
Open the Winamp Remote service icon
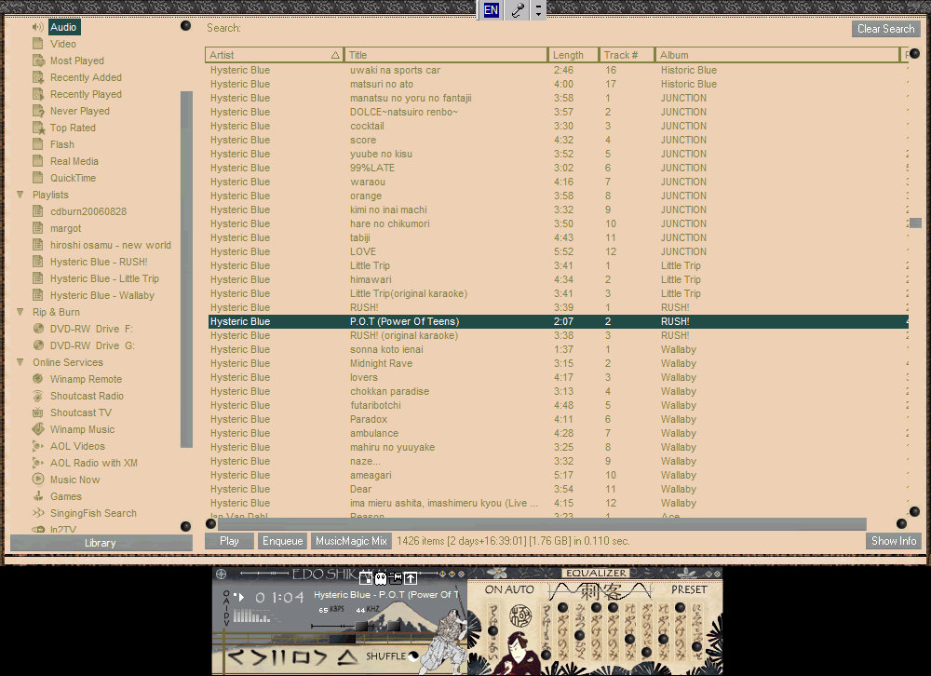[x=38, y=379]
